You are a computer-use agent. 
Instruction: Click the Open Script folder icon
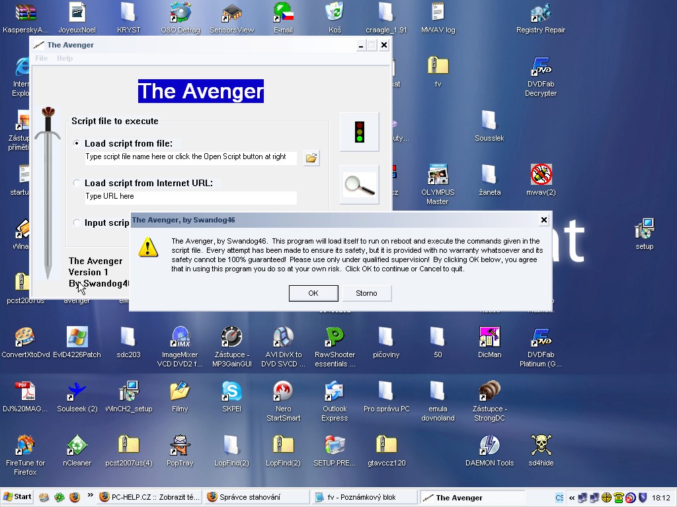pos(311,158)
